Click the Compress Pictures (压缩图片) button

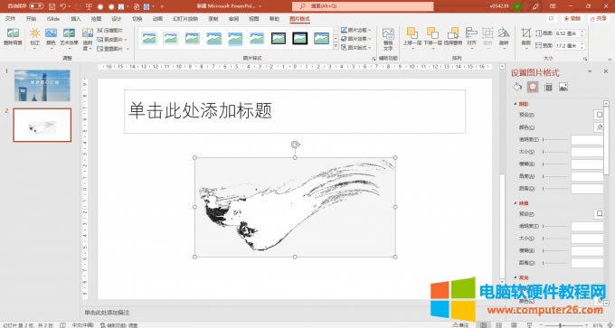(109, 30)
